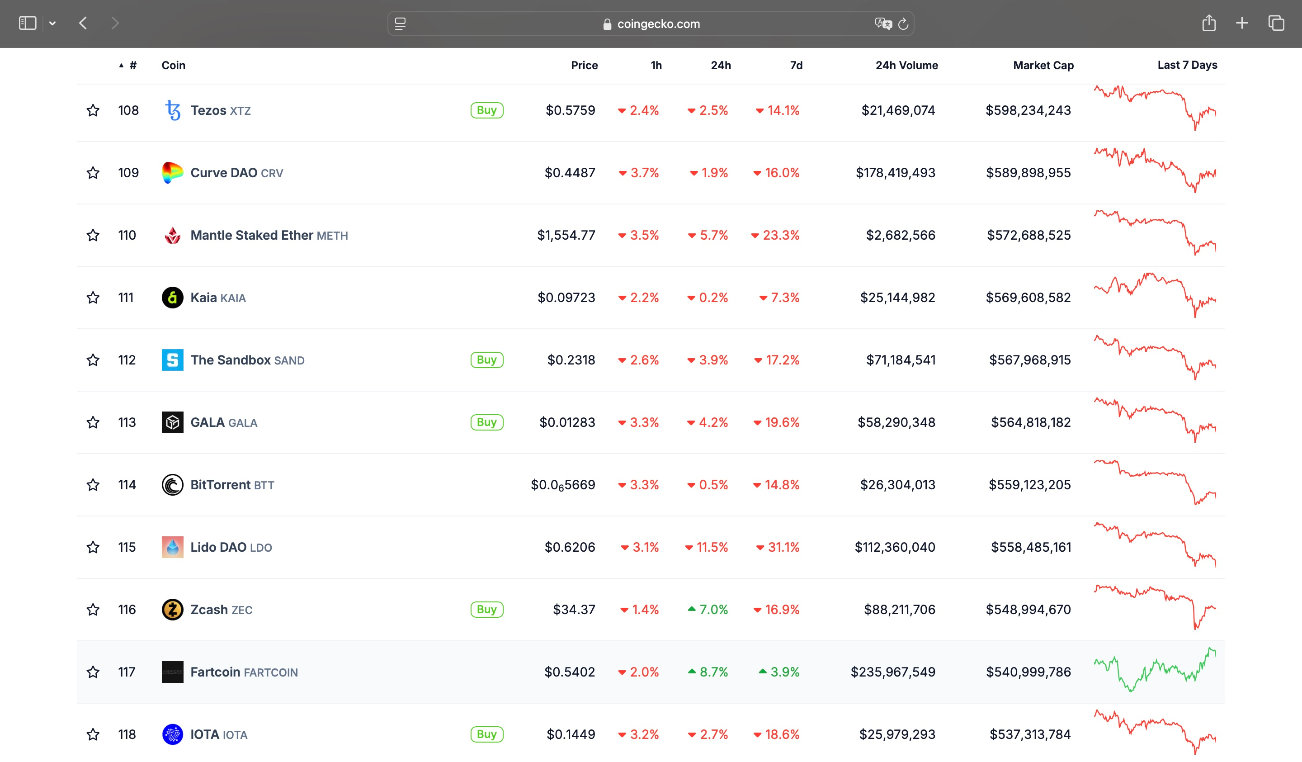Viewport: 1302px width, 762px height.
Task: Buy GALA with the Buy button
Action: click(487, 422)
